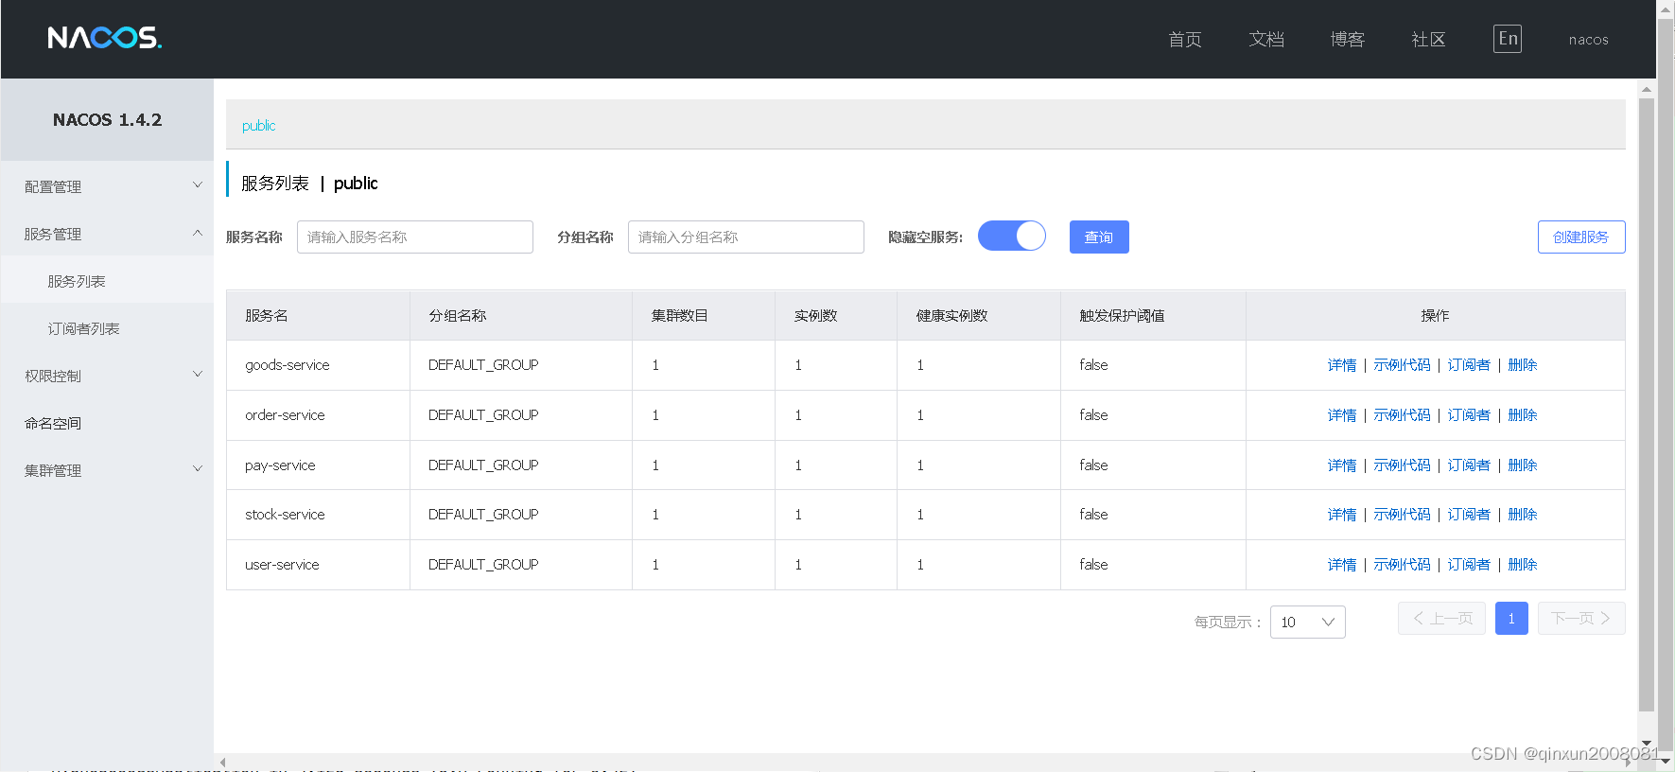Delete pay-service with 删除
This screenshot has width=1675, height=772.
(1523, 465)
